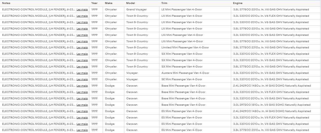
Task: Open Ler mais in the Limited Mini Passenger Van row
Action: (x=82, y=48)
